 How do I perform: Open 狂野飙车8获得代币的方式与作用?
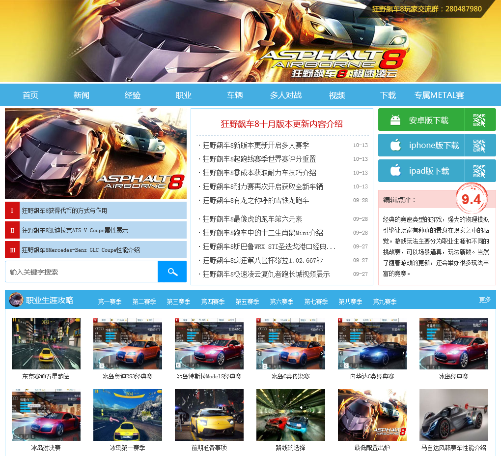point(64,211)
